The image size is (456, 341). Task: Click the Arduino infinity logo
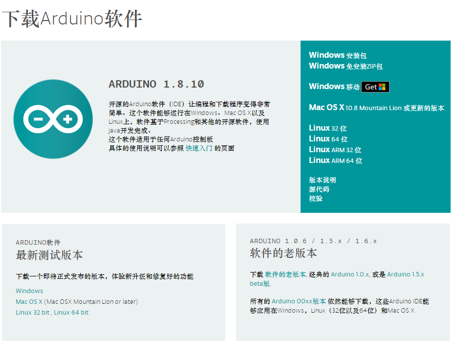click(53, 119)
